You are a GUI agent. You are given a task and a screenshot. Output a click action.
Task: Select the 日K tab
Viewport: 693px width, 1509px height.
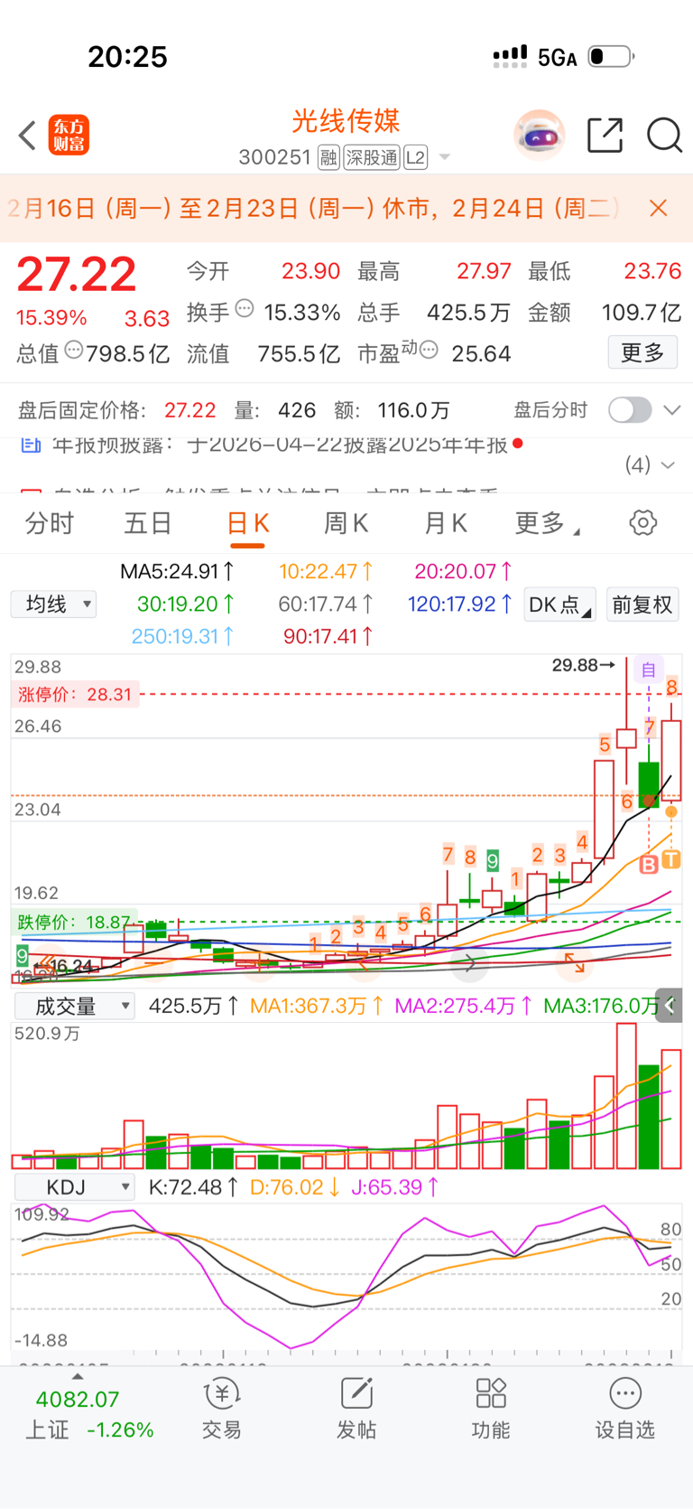[247, 523]
